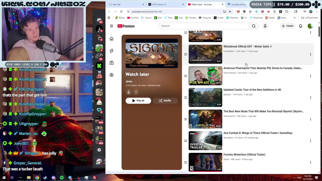322x181 pixels.
Task: Open the All Bookmarks folder
Action: (310, 18)
